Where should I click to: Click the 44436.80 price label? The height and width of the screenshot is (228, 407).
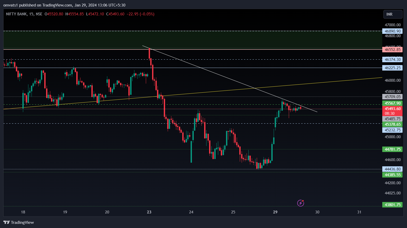pyautogui.click(x=392, y=169)
